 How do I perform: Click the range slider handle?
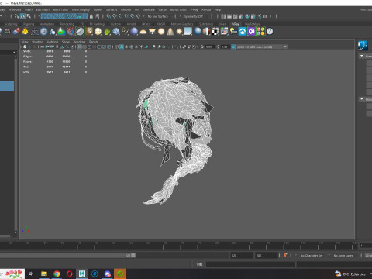point(133,255)
